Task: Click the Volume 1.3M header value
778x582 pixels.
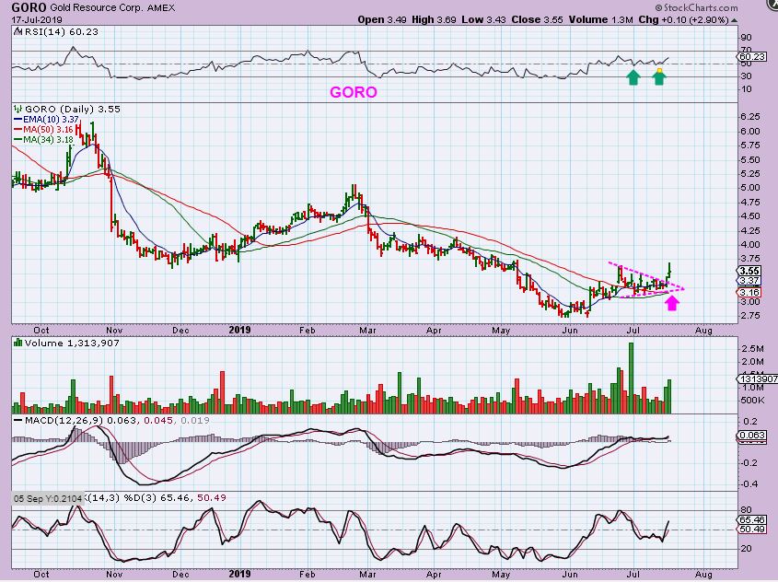Action: pyautogui.click(x=601, y=20)
